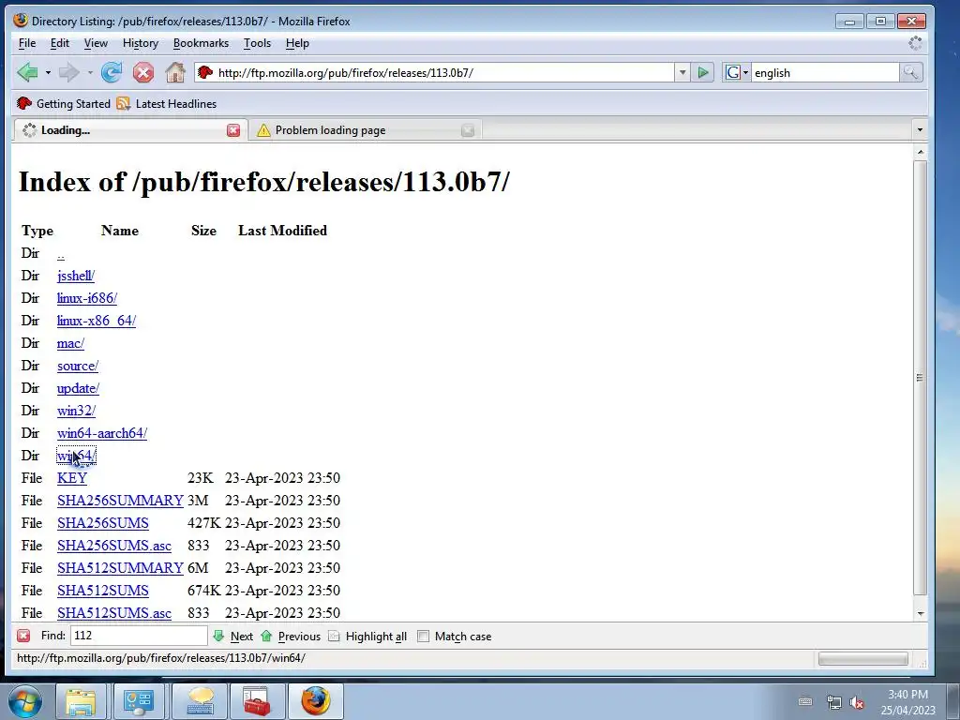The width and height of the screenshot is (960, 720).
Task: Click the green Back arrow button
Action: pos(27,73)
